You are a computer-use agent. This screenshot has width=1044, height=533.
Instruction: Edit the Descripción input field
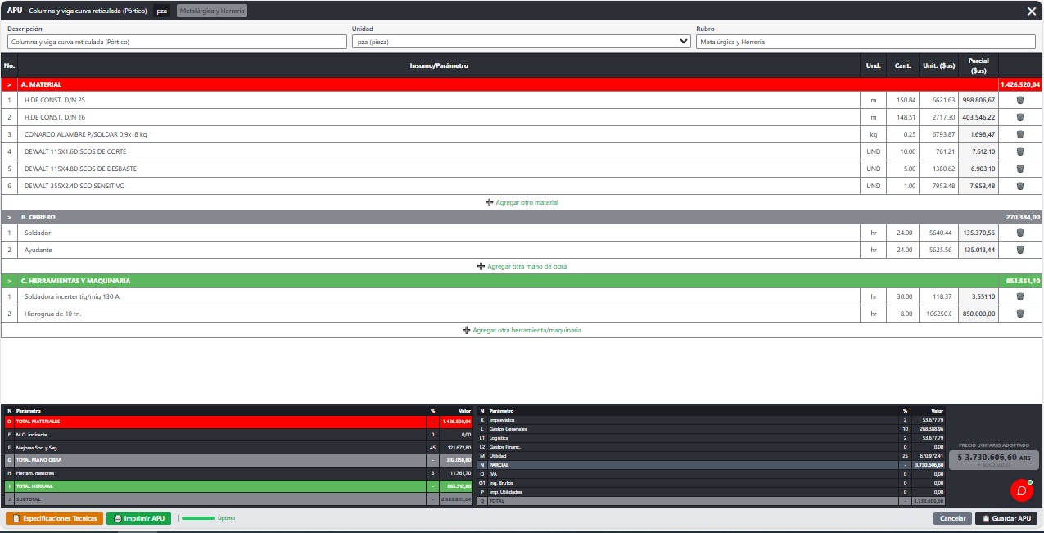(x=177, y=42)
